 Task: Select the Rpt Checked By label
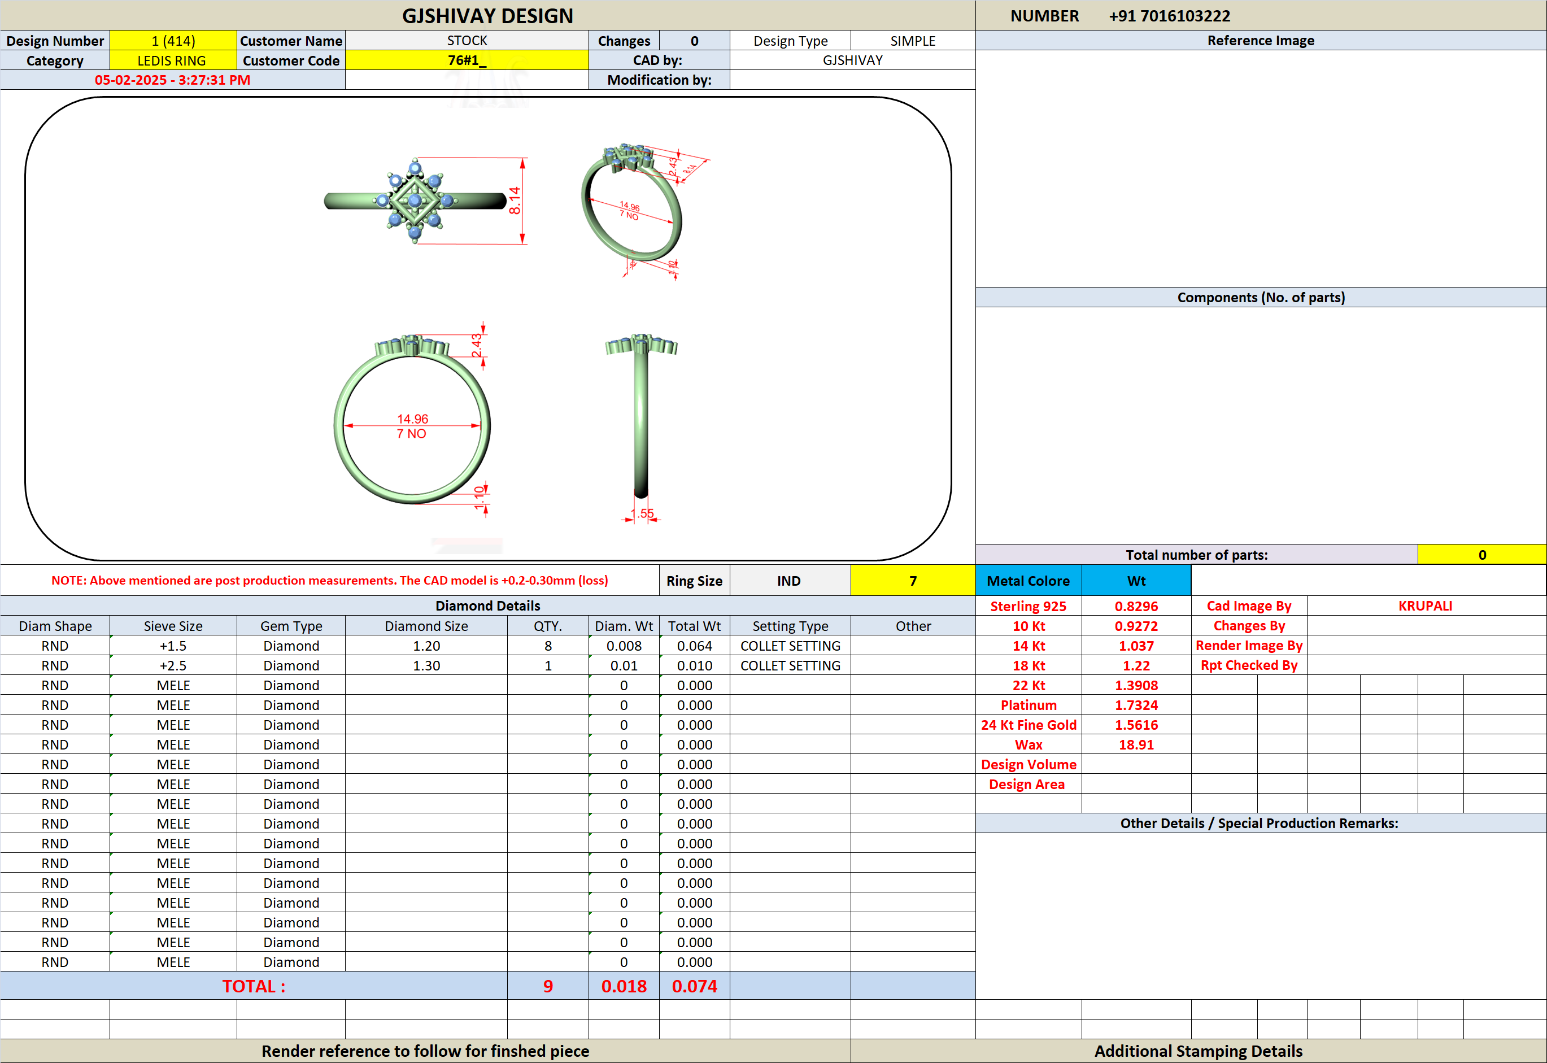pyautogui.click(x=1249, y=665)
